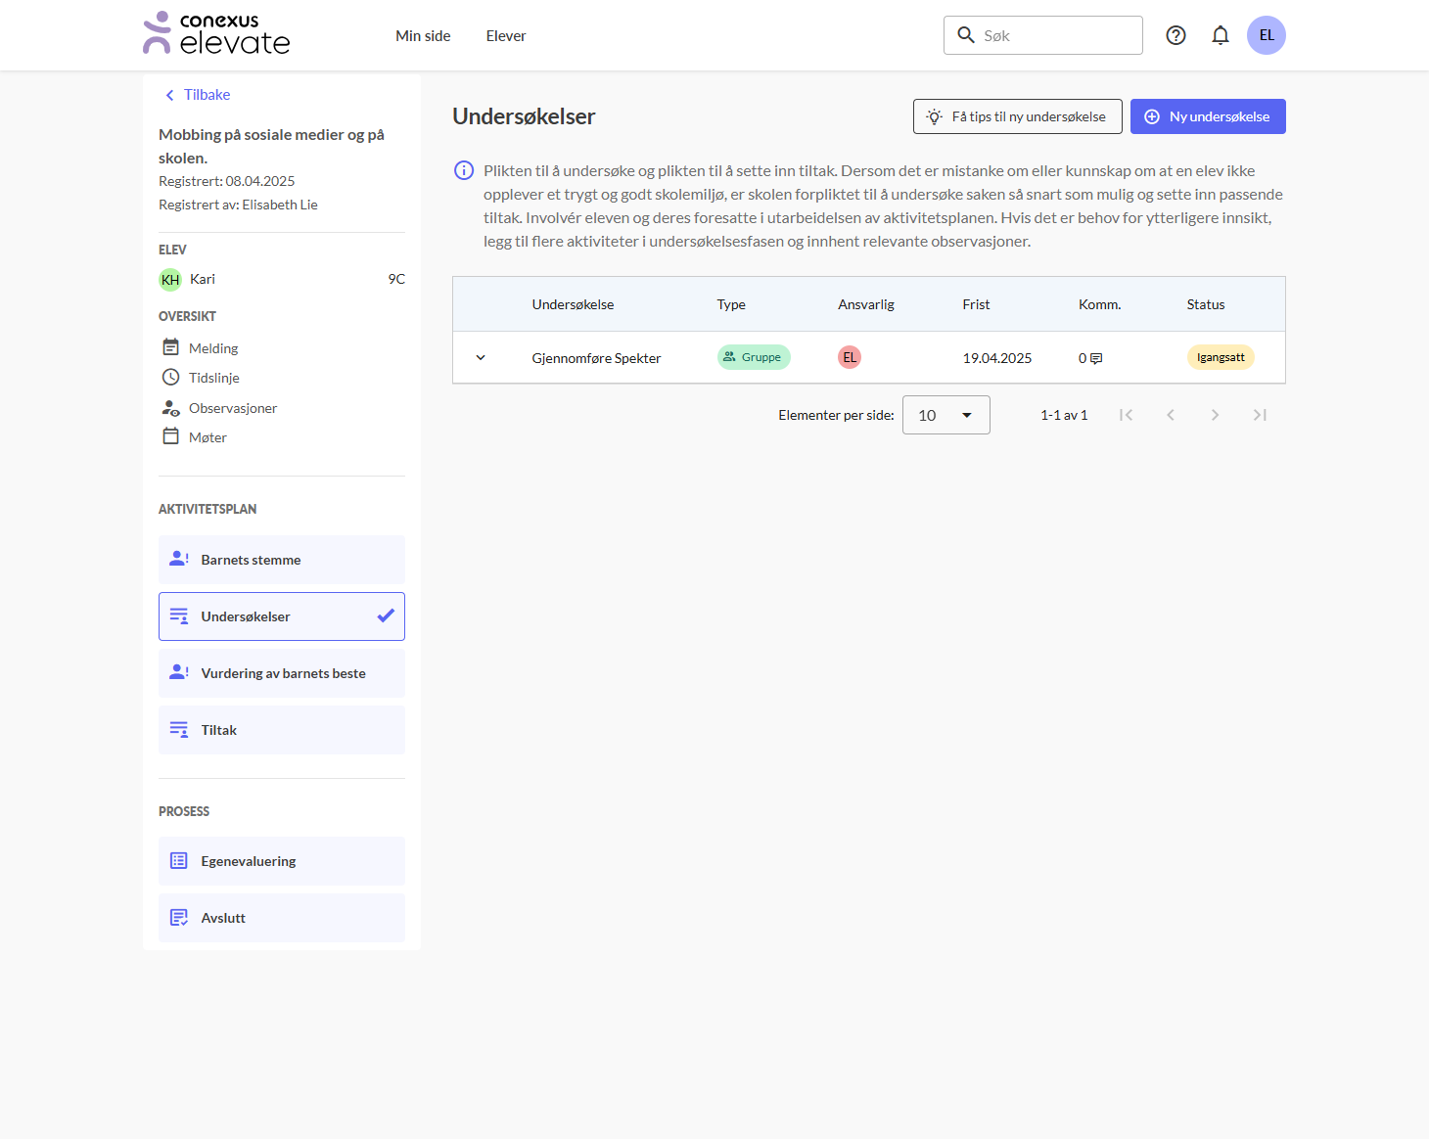Click the comment icon in the Komm. column
The height and width of the screenshot is (1139, 1429).
click(1096, 358)
